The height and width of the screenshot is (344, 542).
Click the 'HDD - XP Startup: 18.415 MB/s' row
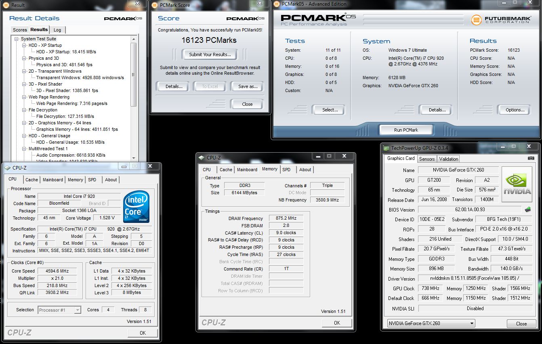(66, 52)
